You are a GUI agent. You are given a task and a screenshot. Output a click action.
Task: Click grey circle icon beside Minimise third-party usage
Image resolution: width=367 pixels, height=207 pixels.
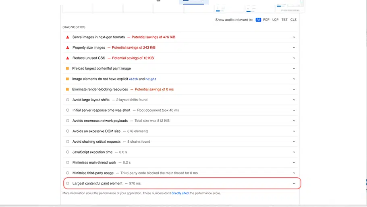pyautogui.click(x=67, y=173)
